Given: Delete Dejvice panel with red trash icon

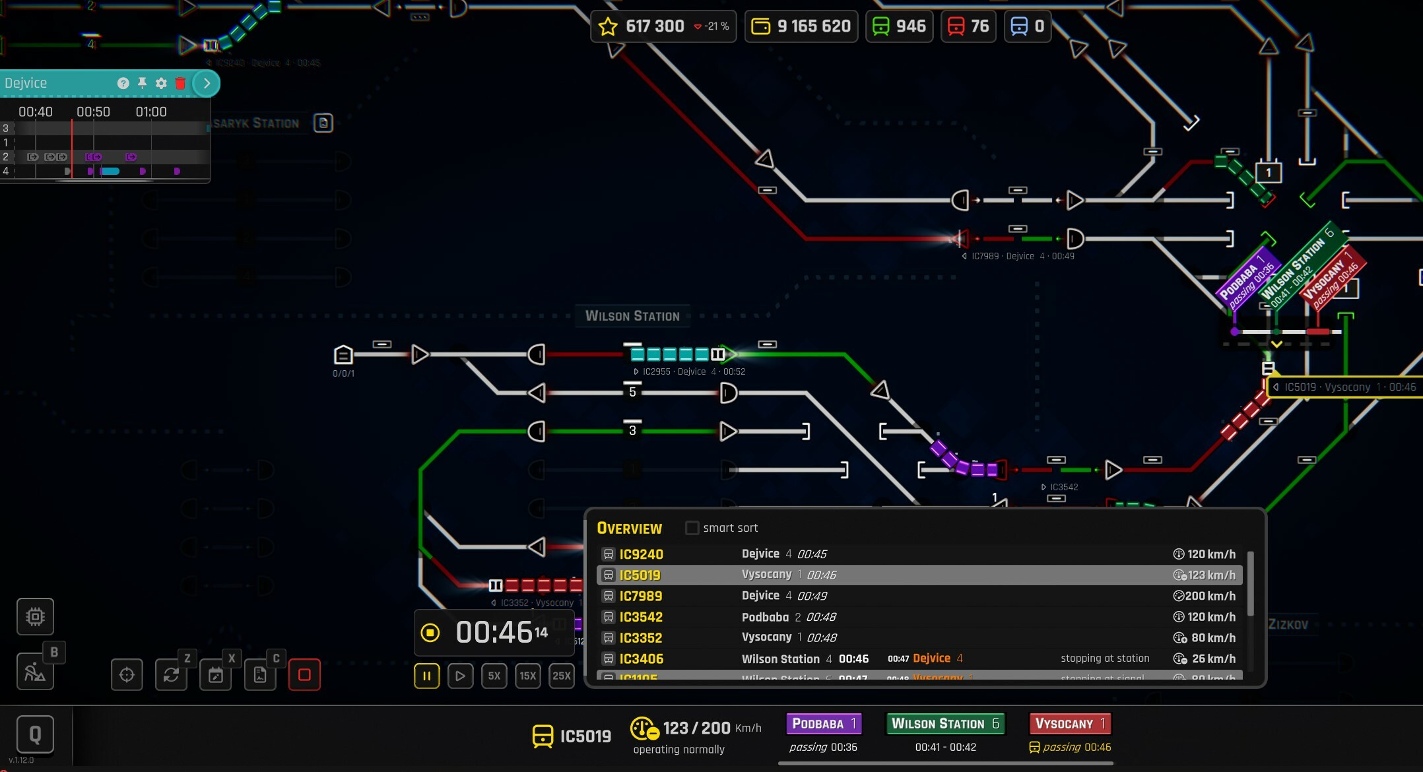Looking at the screenshot, I should point(180,83).
